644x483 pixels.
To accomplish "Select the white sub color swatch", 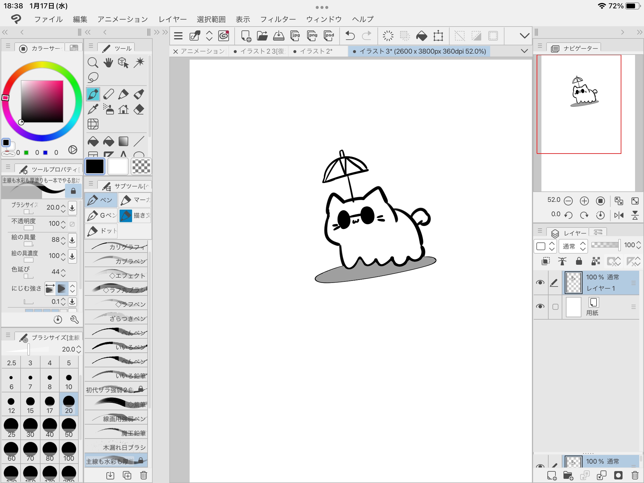I will coord(118,166).
